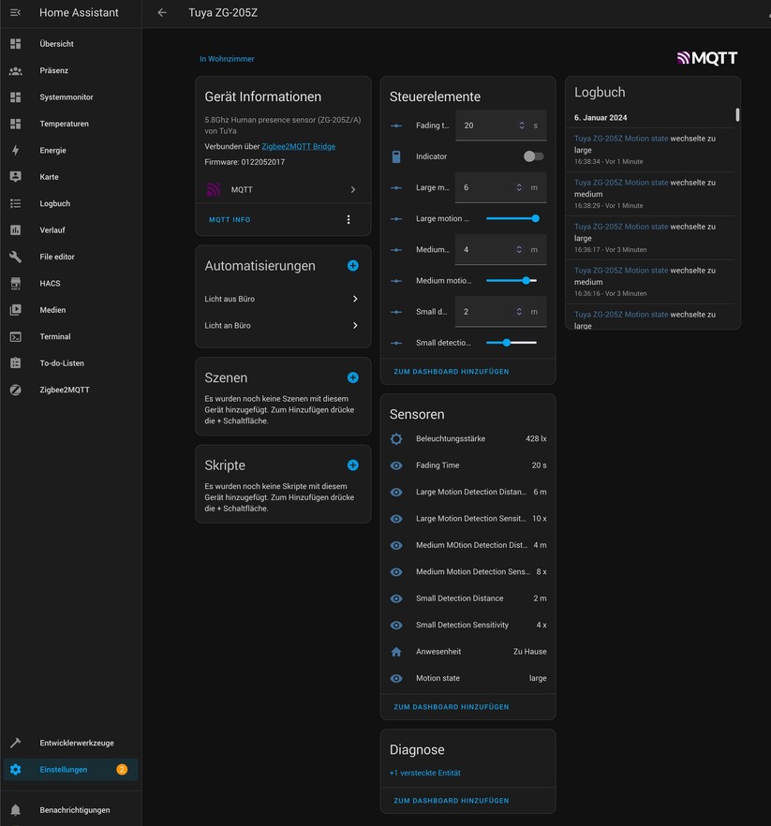Open the three-dot menu next to MQTT INFO
The height and width of the screenshot is (826, 771).
pyautogui.click(x=348, y=219)
